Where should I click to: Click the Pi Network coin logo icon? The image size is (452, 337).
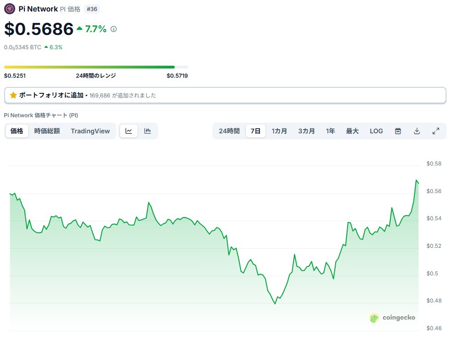coord(10,9)
